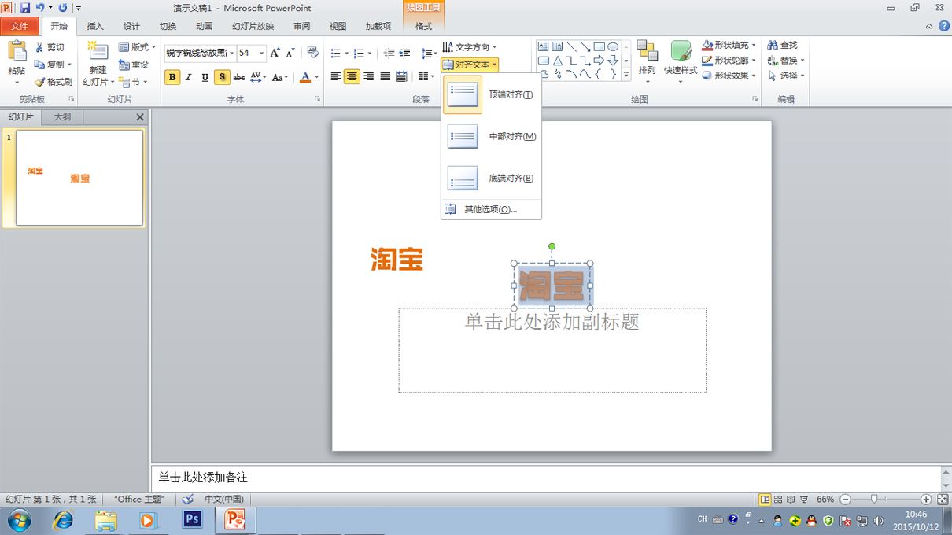Align text right in paragraph group

click(369, 76)
